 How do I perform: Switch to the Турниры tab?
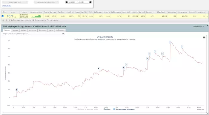click(x=15, y=30)
